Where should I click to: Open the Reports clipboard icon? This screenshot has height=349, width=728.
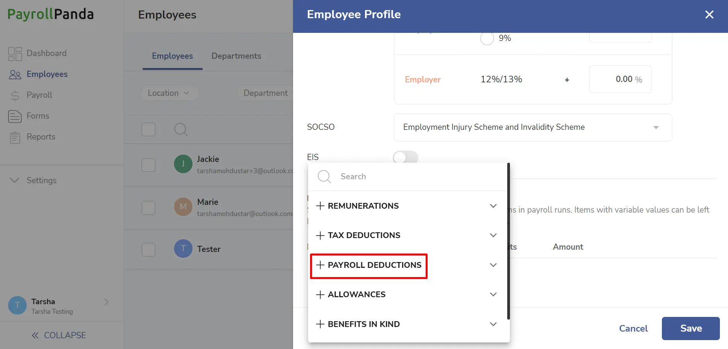[15, 137]
